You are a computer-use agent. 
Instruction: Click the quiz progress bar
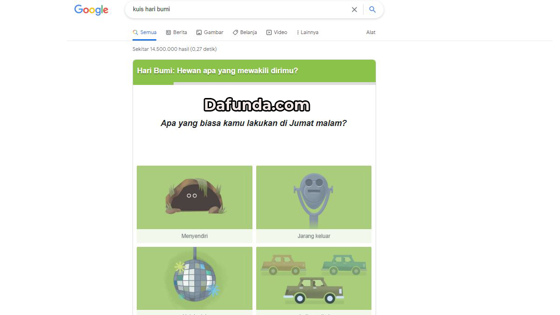coord(254,84)
